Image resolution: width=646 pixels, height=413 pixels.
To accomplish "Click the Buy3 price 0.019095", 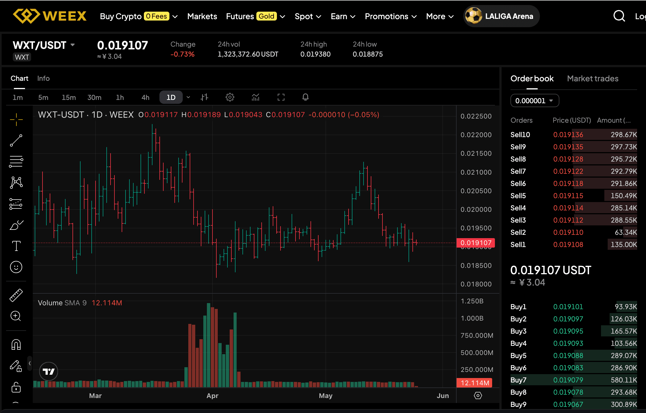I will (x=568, y=331).
